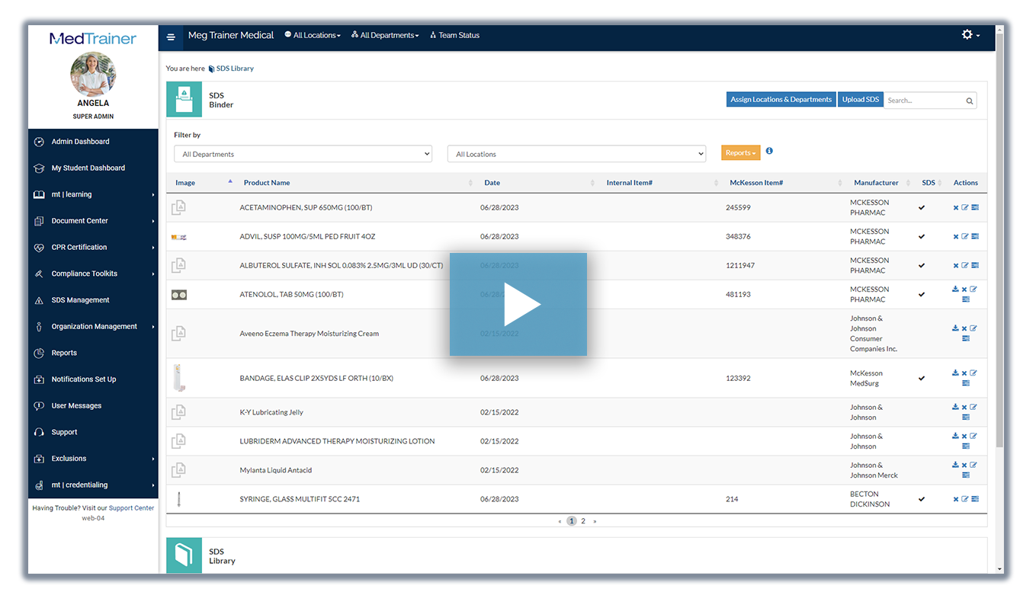Open the All Locations top bar dropdown
1036x608 pixels.
[313, 36]
